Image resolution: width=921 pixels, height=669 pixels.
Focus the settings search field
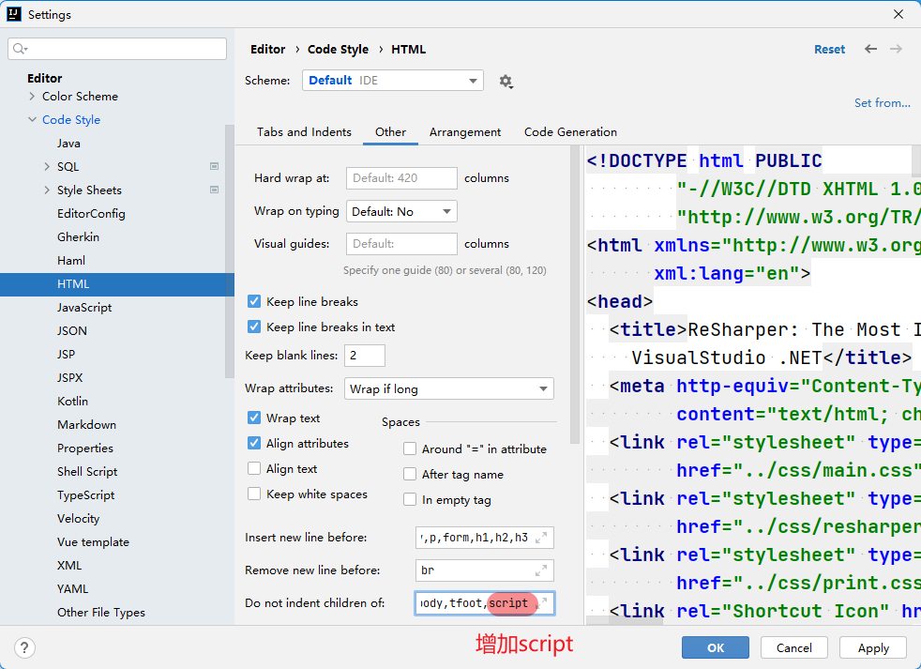(117, 48)
